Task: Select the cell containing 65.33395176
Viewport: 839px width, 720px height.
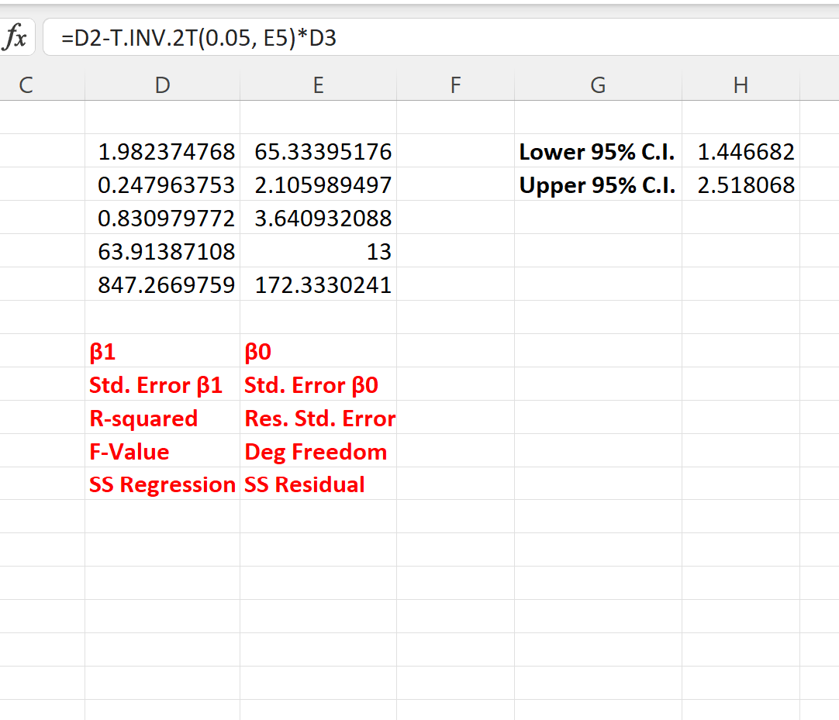Action: pyautogui.click(x=318, y=152)
